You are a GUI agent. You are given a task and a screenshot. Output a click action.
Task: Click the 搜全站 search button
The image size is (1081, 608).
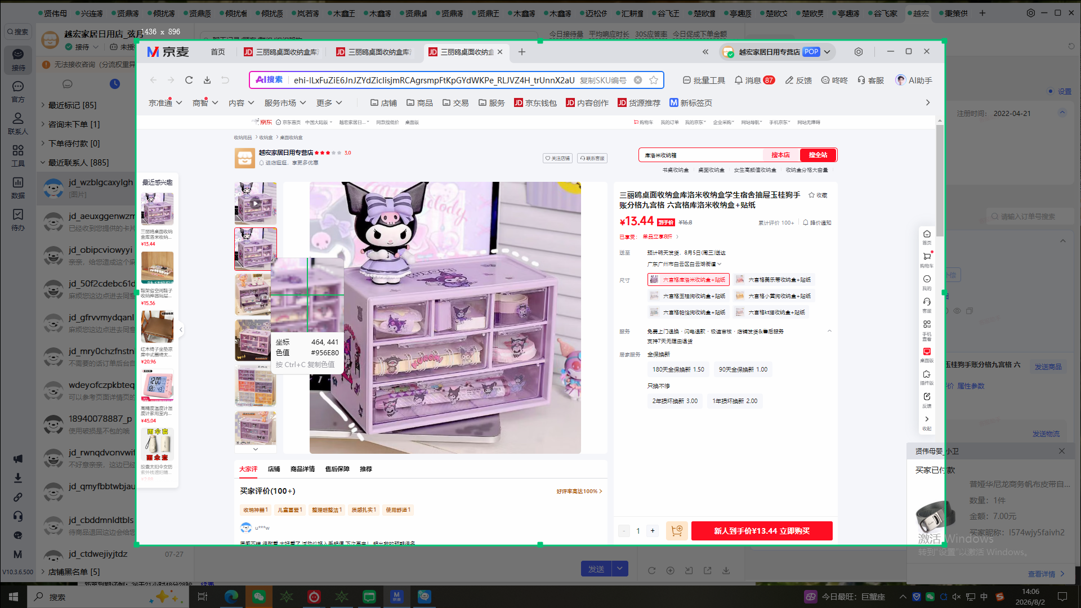818,155
